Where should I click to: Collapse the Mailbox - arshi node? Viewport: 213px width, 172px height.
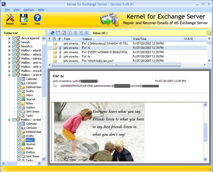tap(9, 75)
